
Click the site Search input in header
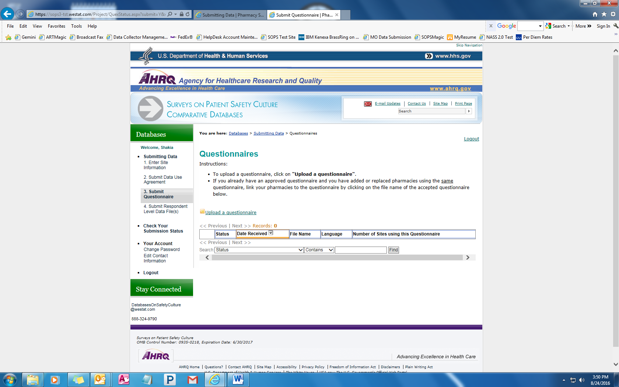click(x=432, y=111)
